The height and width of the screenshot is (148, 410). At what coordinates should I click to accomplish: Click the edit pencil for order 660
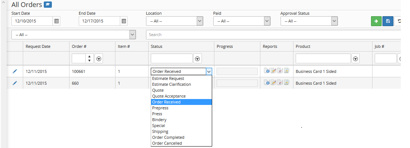[x=15, y=83]
